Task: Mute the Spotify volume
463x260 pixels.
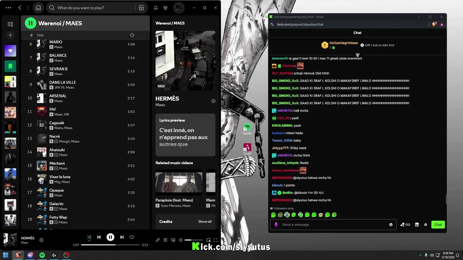Action: [180, 240]
